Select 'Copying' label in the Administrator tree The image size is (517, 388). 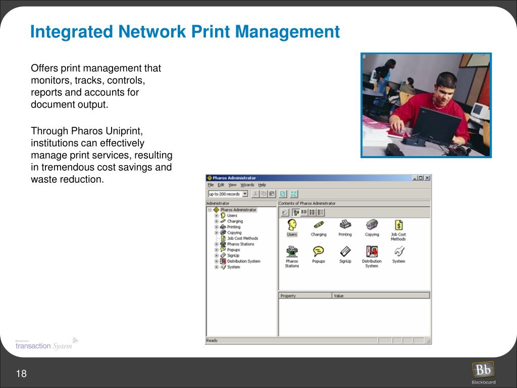coord(234,233)
